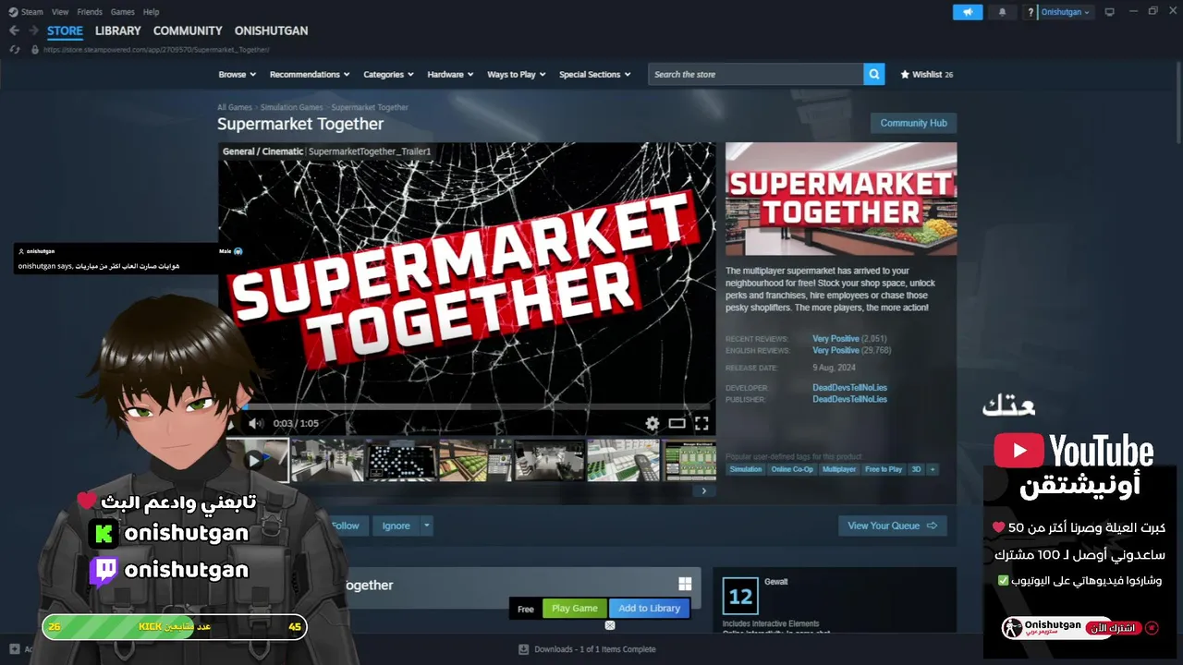Click the Supermarket Together header image
This screenshot has height=665, width=1183.
click(841, 199)
